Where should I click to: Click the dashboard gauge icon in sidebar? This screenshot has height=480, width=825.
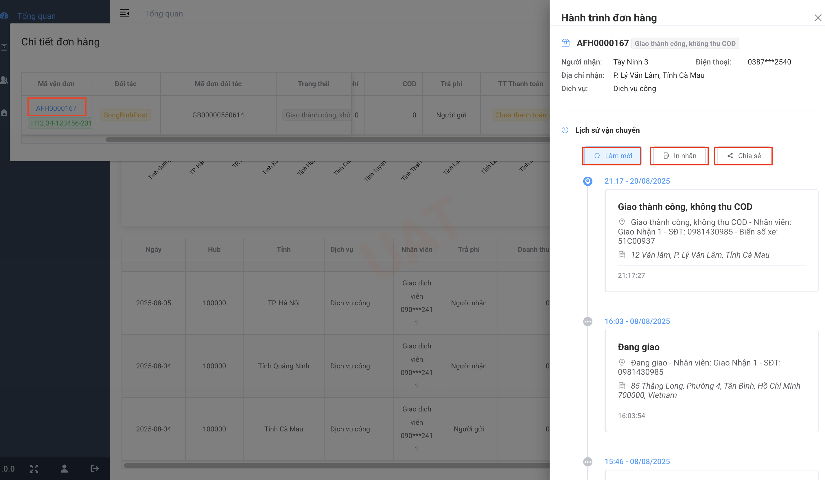(4, 16)
